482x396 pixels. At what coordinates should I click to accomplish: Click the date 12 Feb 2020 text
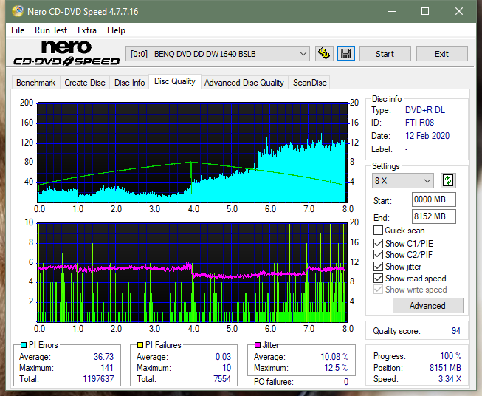[x=427, y=136]
